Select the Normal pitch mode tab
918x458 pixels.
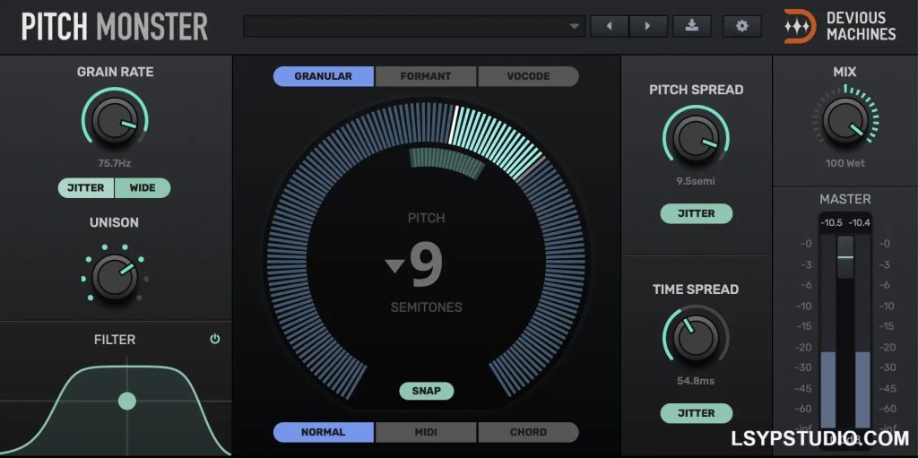coord(323,432)
